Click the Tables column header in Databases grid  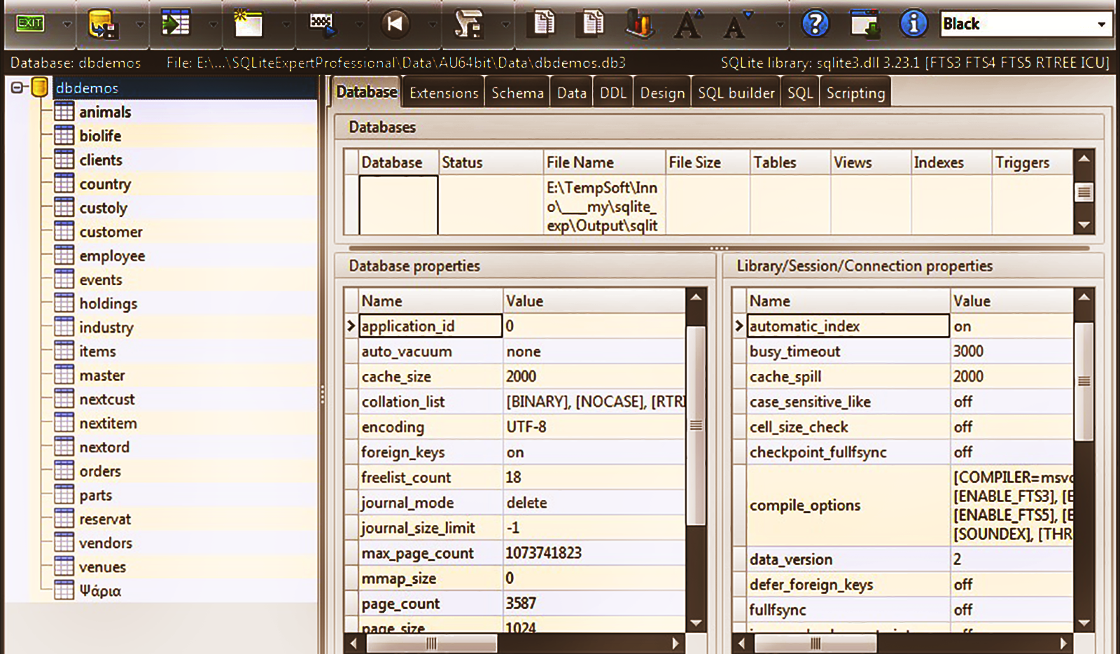click(790, 162)
